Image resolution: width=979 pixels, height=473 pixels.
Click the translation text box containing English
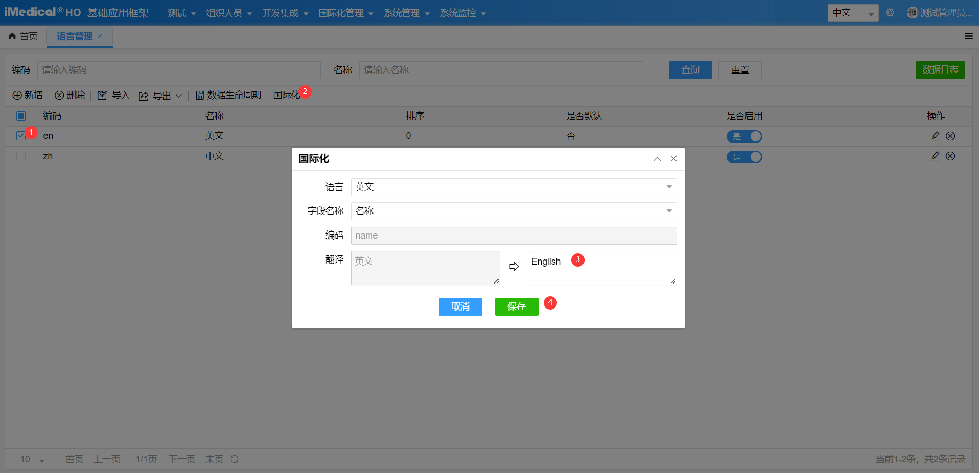click(x=601, y=268)
